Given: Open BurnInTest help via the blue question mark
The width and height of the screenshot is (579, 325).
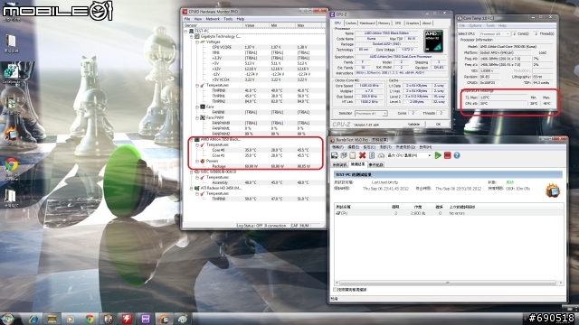Looking at the screenshot, I should click(457, 155).
